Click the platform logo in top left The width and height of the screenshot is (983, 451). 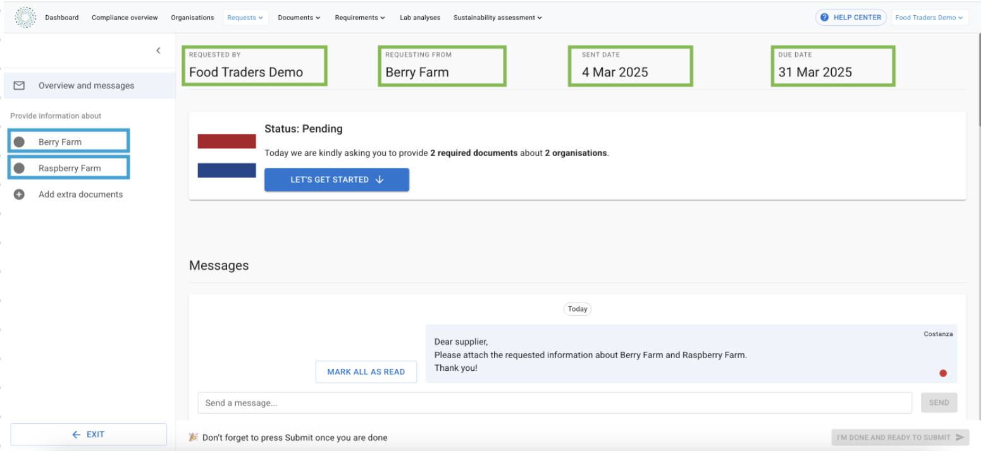pos(25,17)
